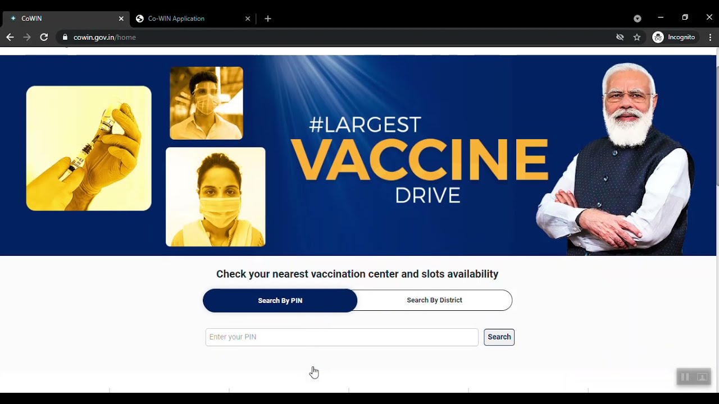Reload the cowin.gov.in page

[44, 37]
